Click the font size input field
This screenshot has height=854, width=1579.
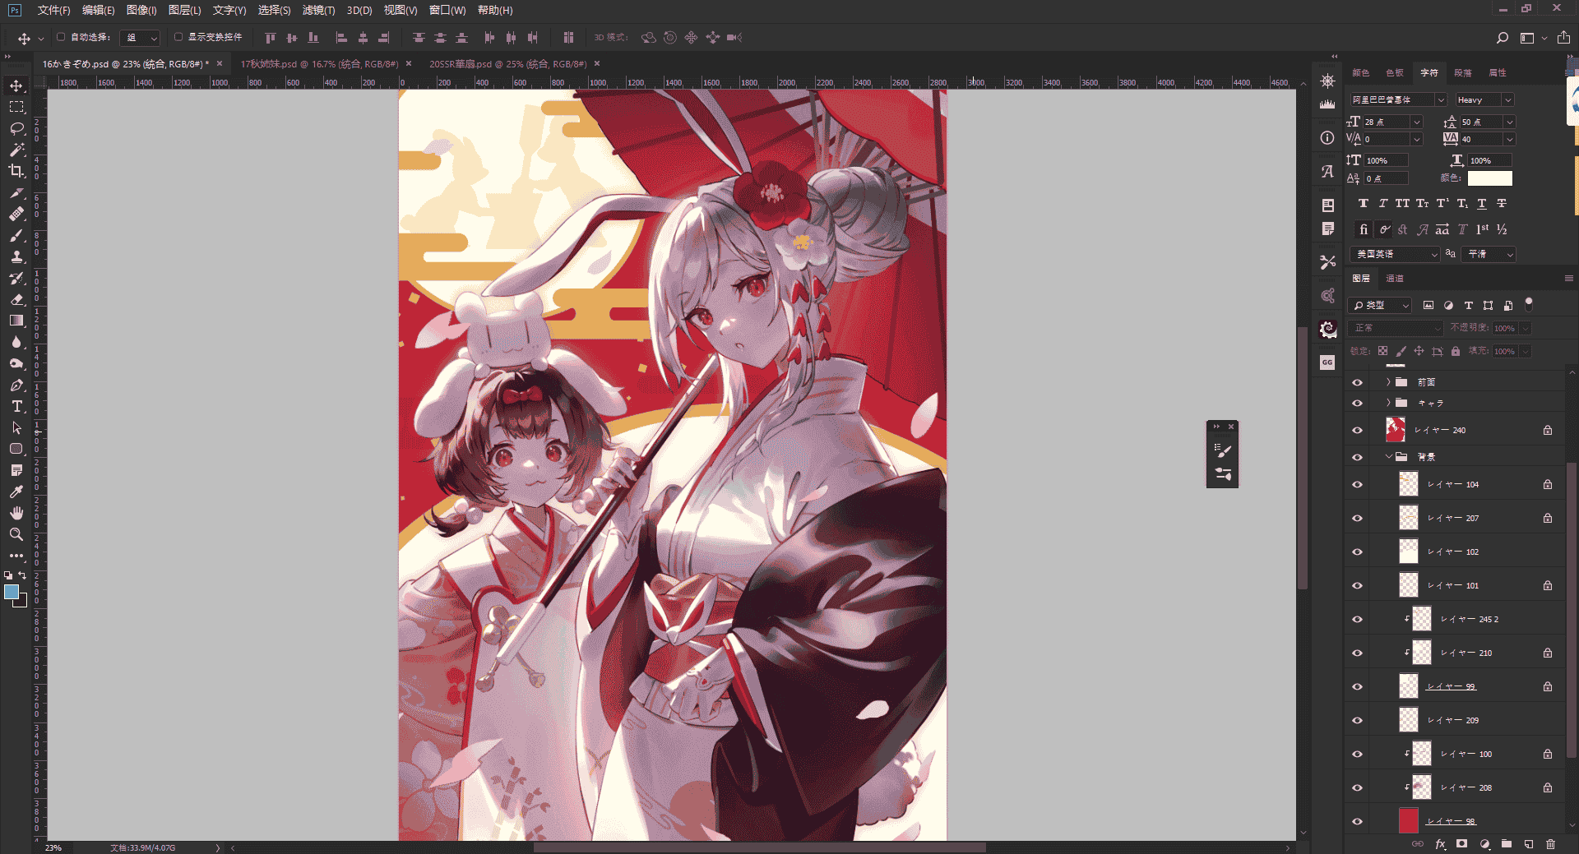click(1387, 122)
